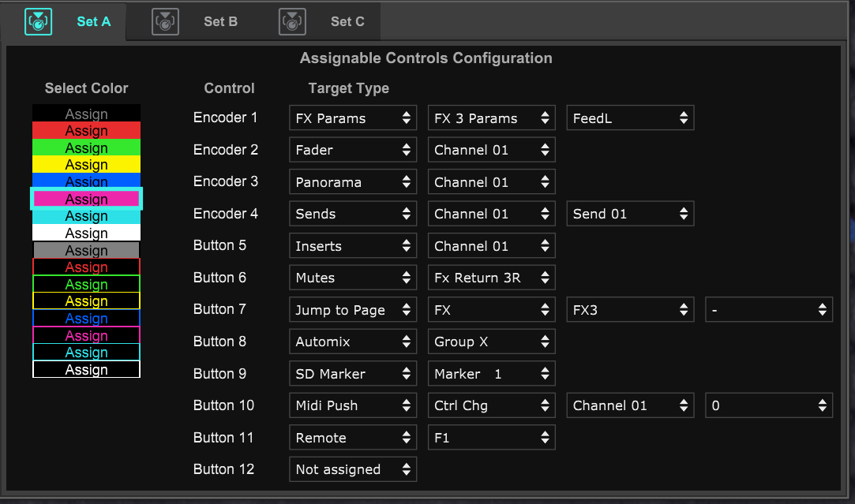Select the solid yellow Assign color

point(86,165)
